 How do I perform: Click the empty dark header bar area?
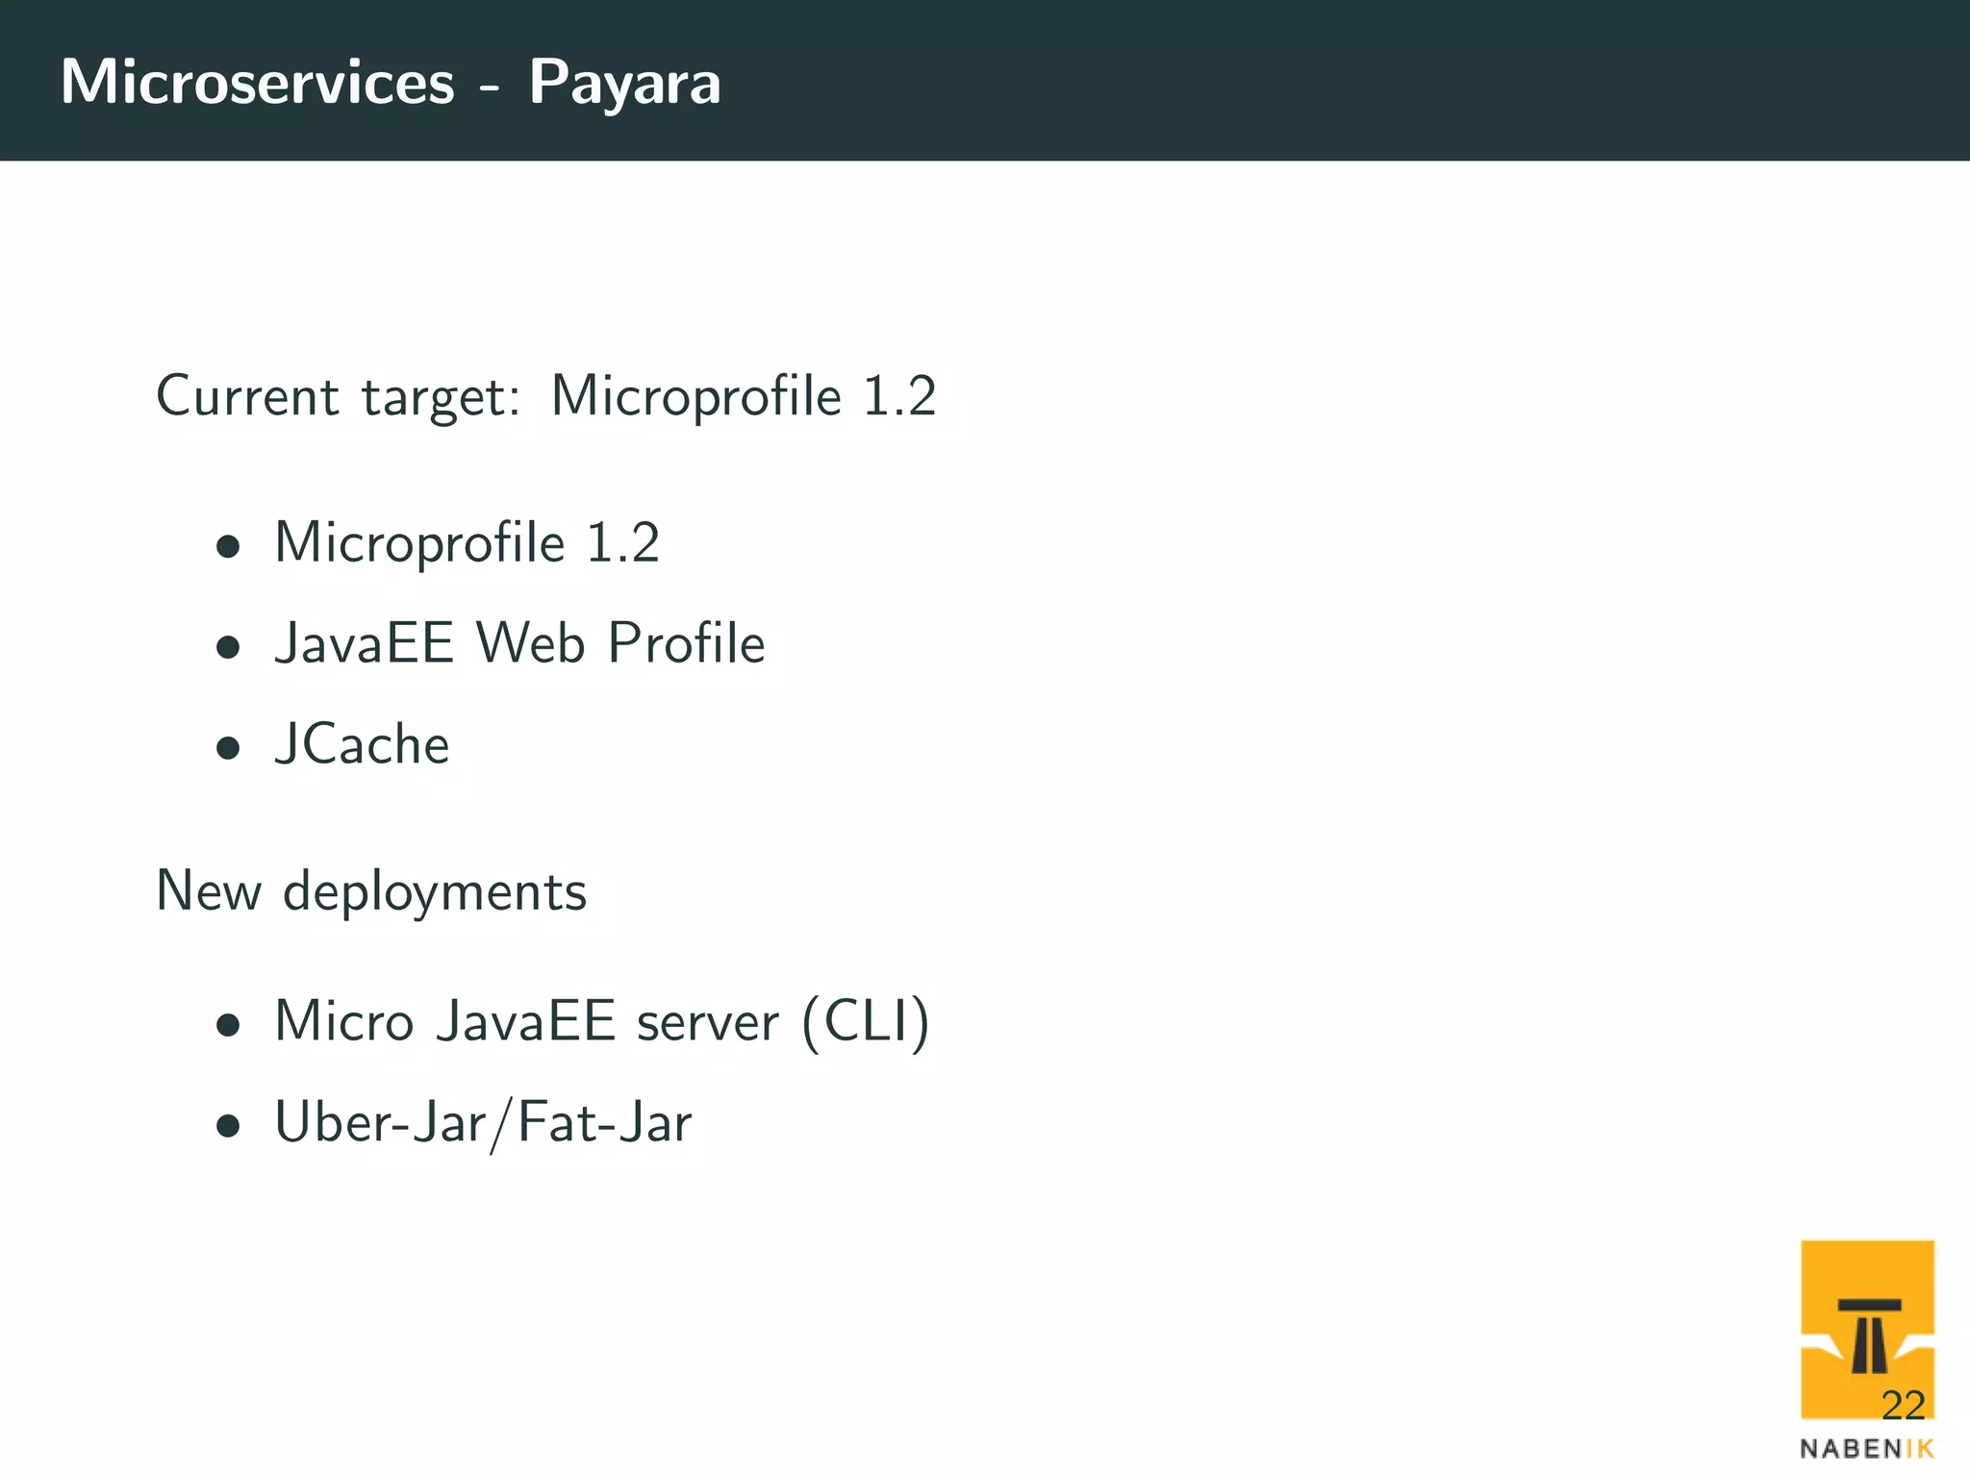coord(1347,81)
